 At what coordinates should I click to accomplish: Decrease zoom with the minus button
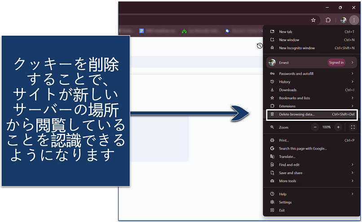click(315, 127)
